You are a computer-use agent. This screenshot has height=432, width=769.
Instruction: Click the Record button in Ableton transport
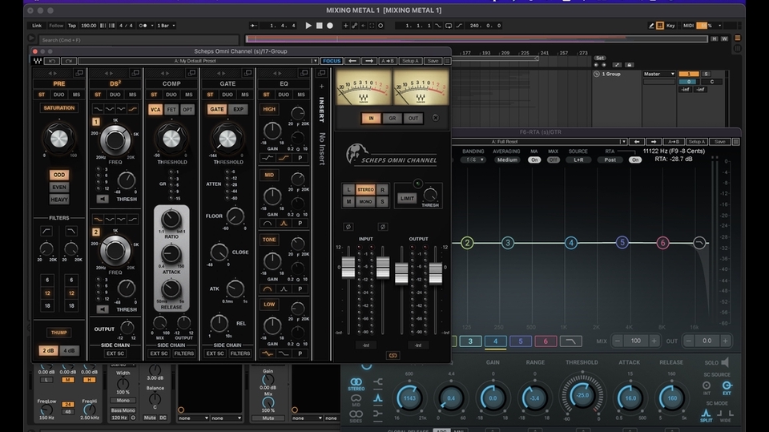330,26
